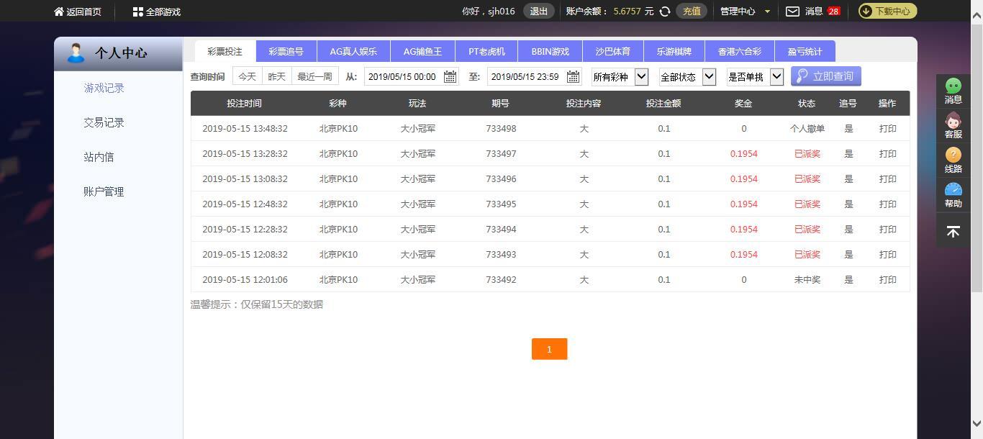
Task: Open the 帮助 help icon
Action: click(x=953, y=189)
